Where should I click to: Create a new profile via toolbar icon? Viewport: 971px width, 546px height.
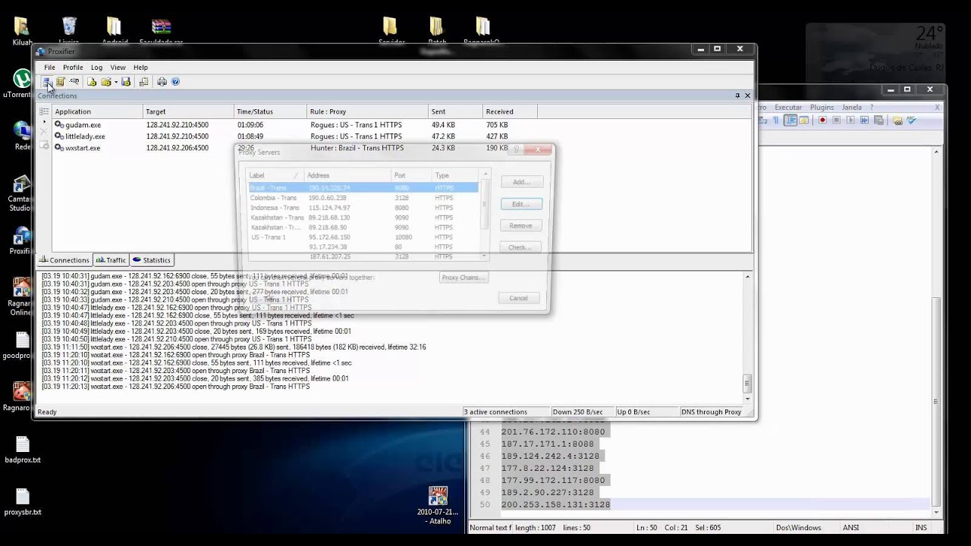click(x=92, y=81)
